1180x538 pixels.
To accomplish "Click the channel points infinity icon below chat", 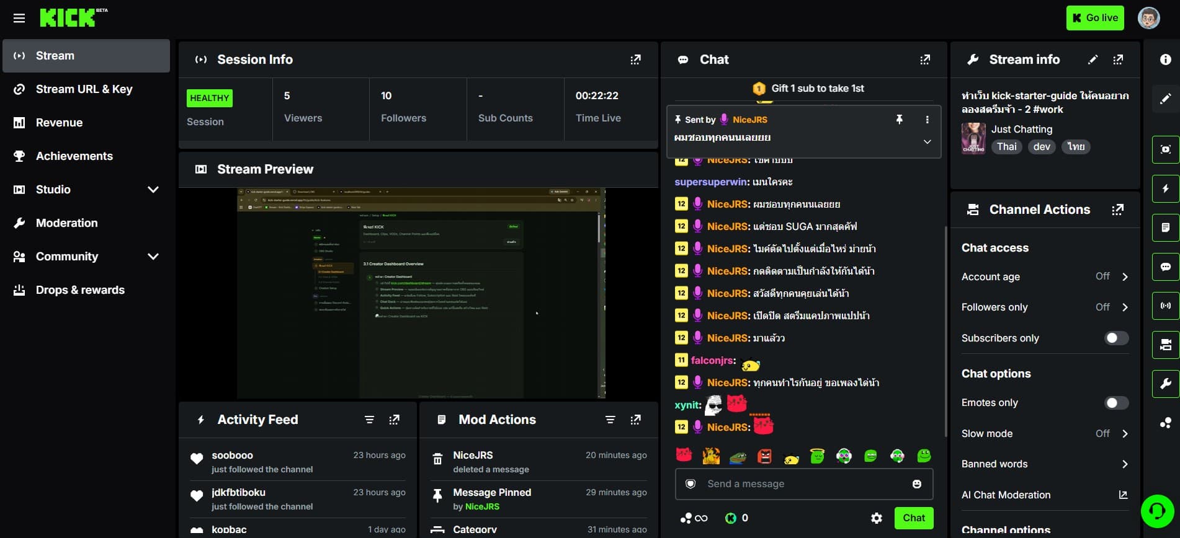I will [694, 518].
